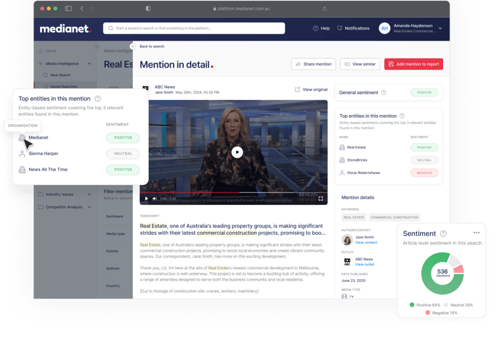Click the Share mention button
The height and width of the screenshot is (345, 501).
pos(314,64)
